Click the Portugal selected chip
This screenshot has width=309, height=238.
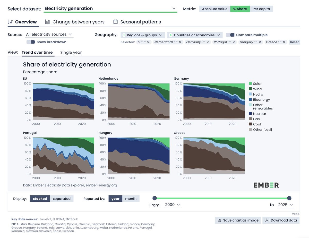click(x=224, y=42)
